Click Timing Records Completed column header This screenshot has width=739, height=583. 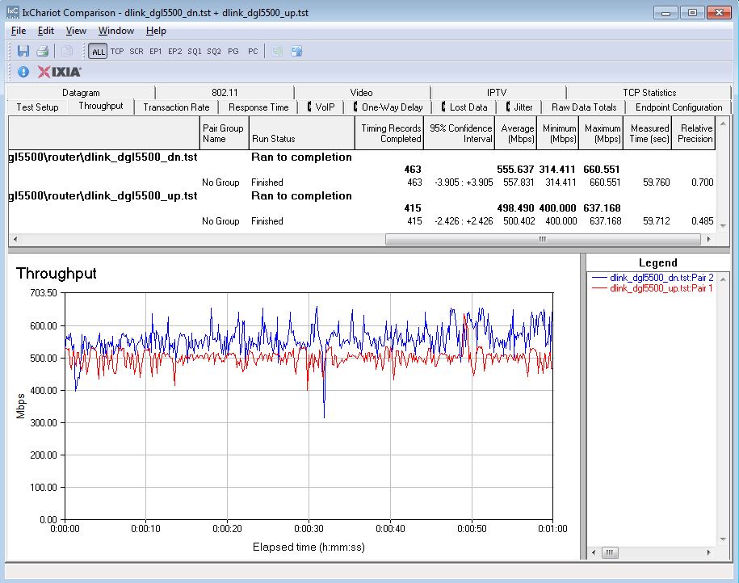click(389, 133)
